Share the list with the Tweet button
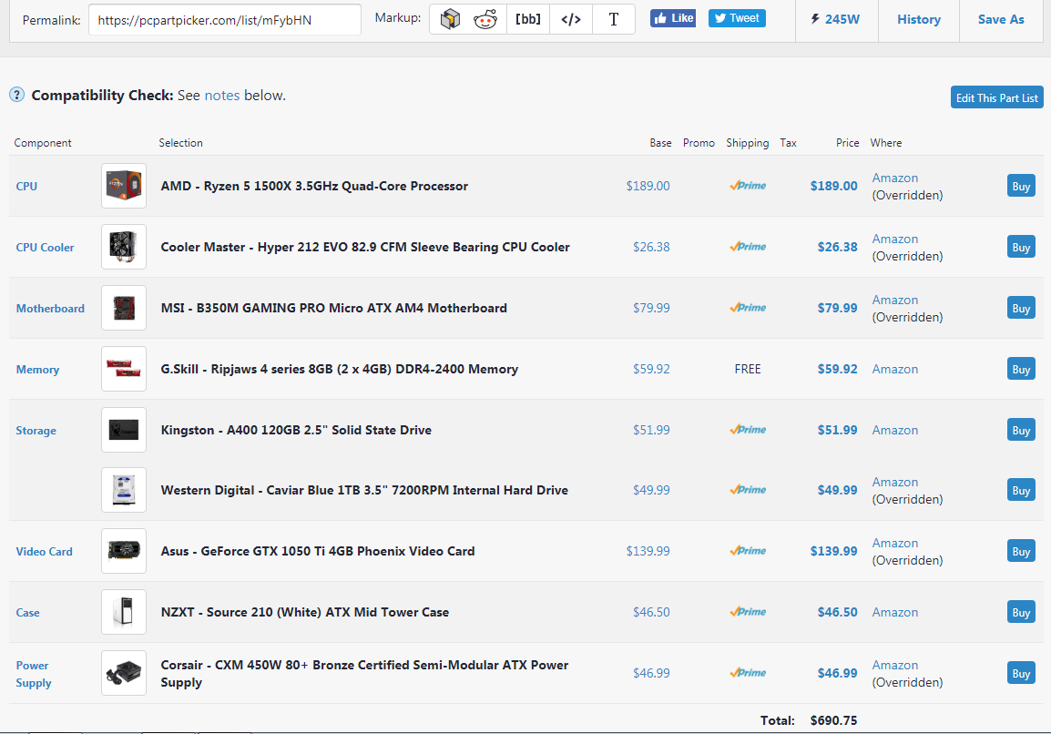The height and width of the screenshot is (734, 1051). point(736,17)
